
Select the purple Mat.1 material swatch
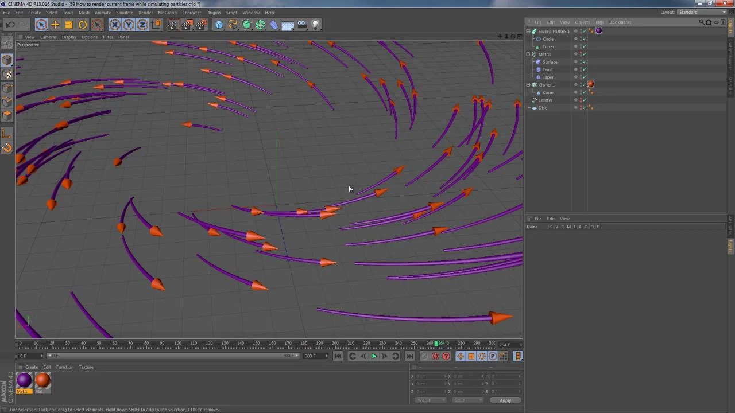click(24, 380)
